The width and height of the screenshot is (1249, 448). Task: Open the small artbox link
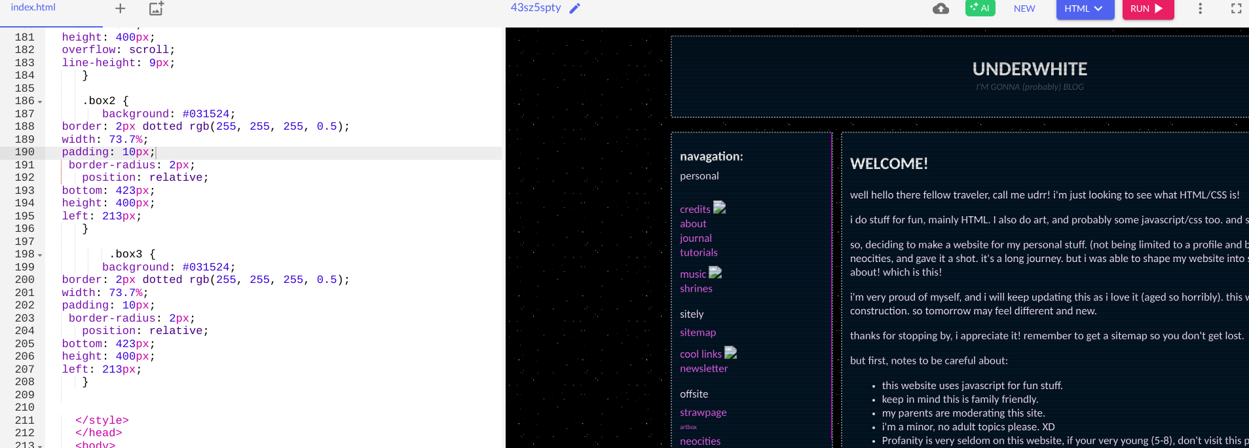688,427
